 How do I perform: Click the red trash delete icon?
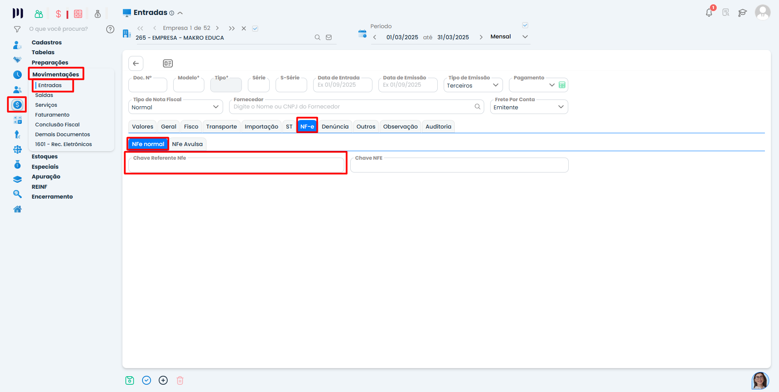tap(180, 380)
